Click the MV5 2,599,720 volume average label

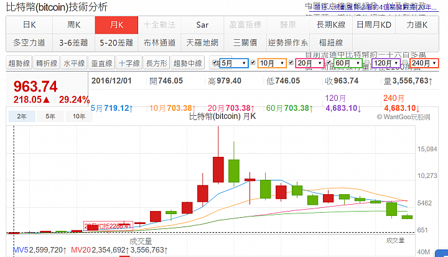click(40, 250)
